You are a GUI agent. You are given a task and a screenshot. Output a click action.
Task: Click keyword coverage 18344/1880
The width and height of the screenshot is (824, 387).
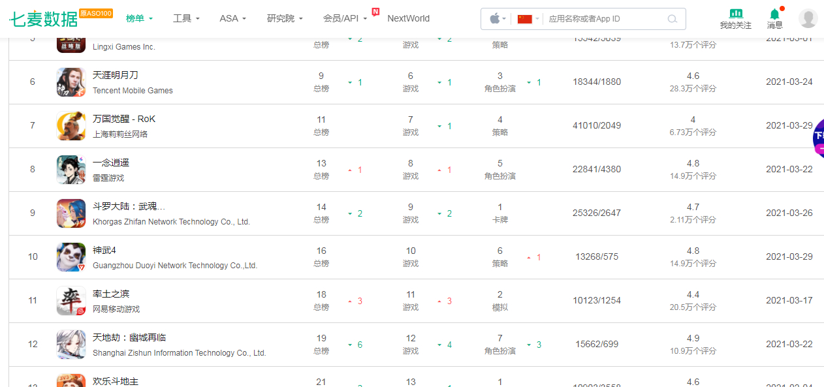[597, 82]
